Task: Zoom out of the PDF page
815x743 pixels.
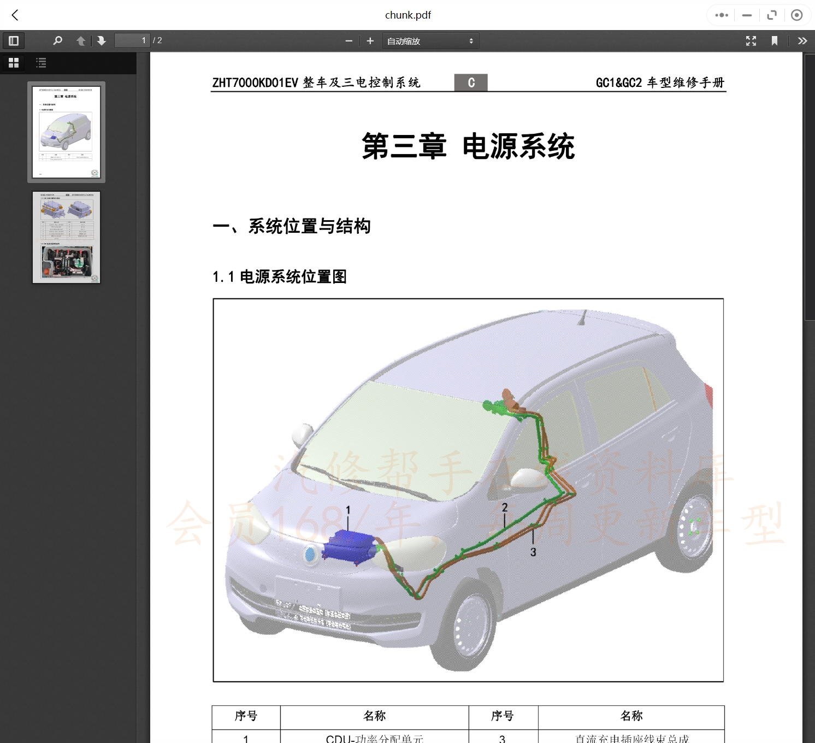Action: point(349,40)
